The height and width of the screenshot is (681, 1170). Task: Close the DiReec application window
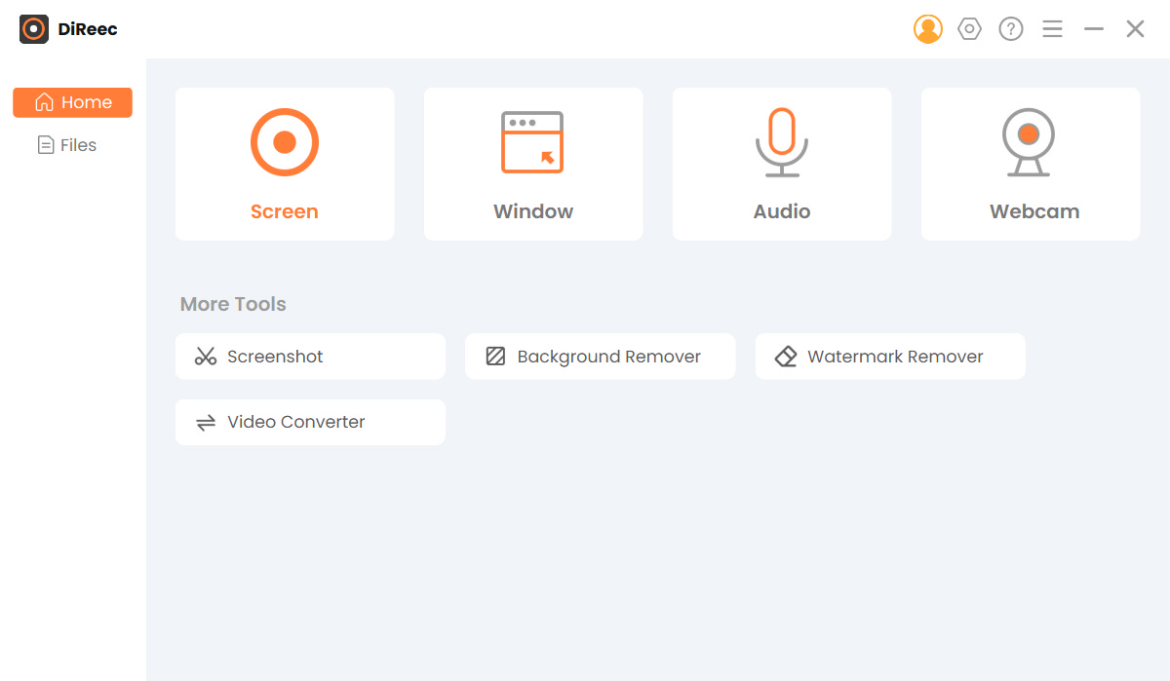point(1135,29)
